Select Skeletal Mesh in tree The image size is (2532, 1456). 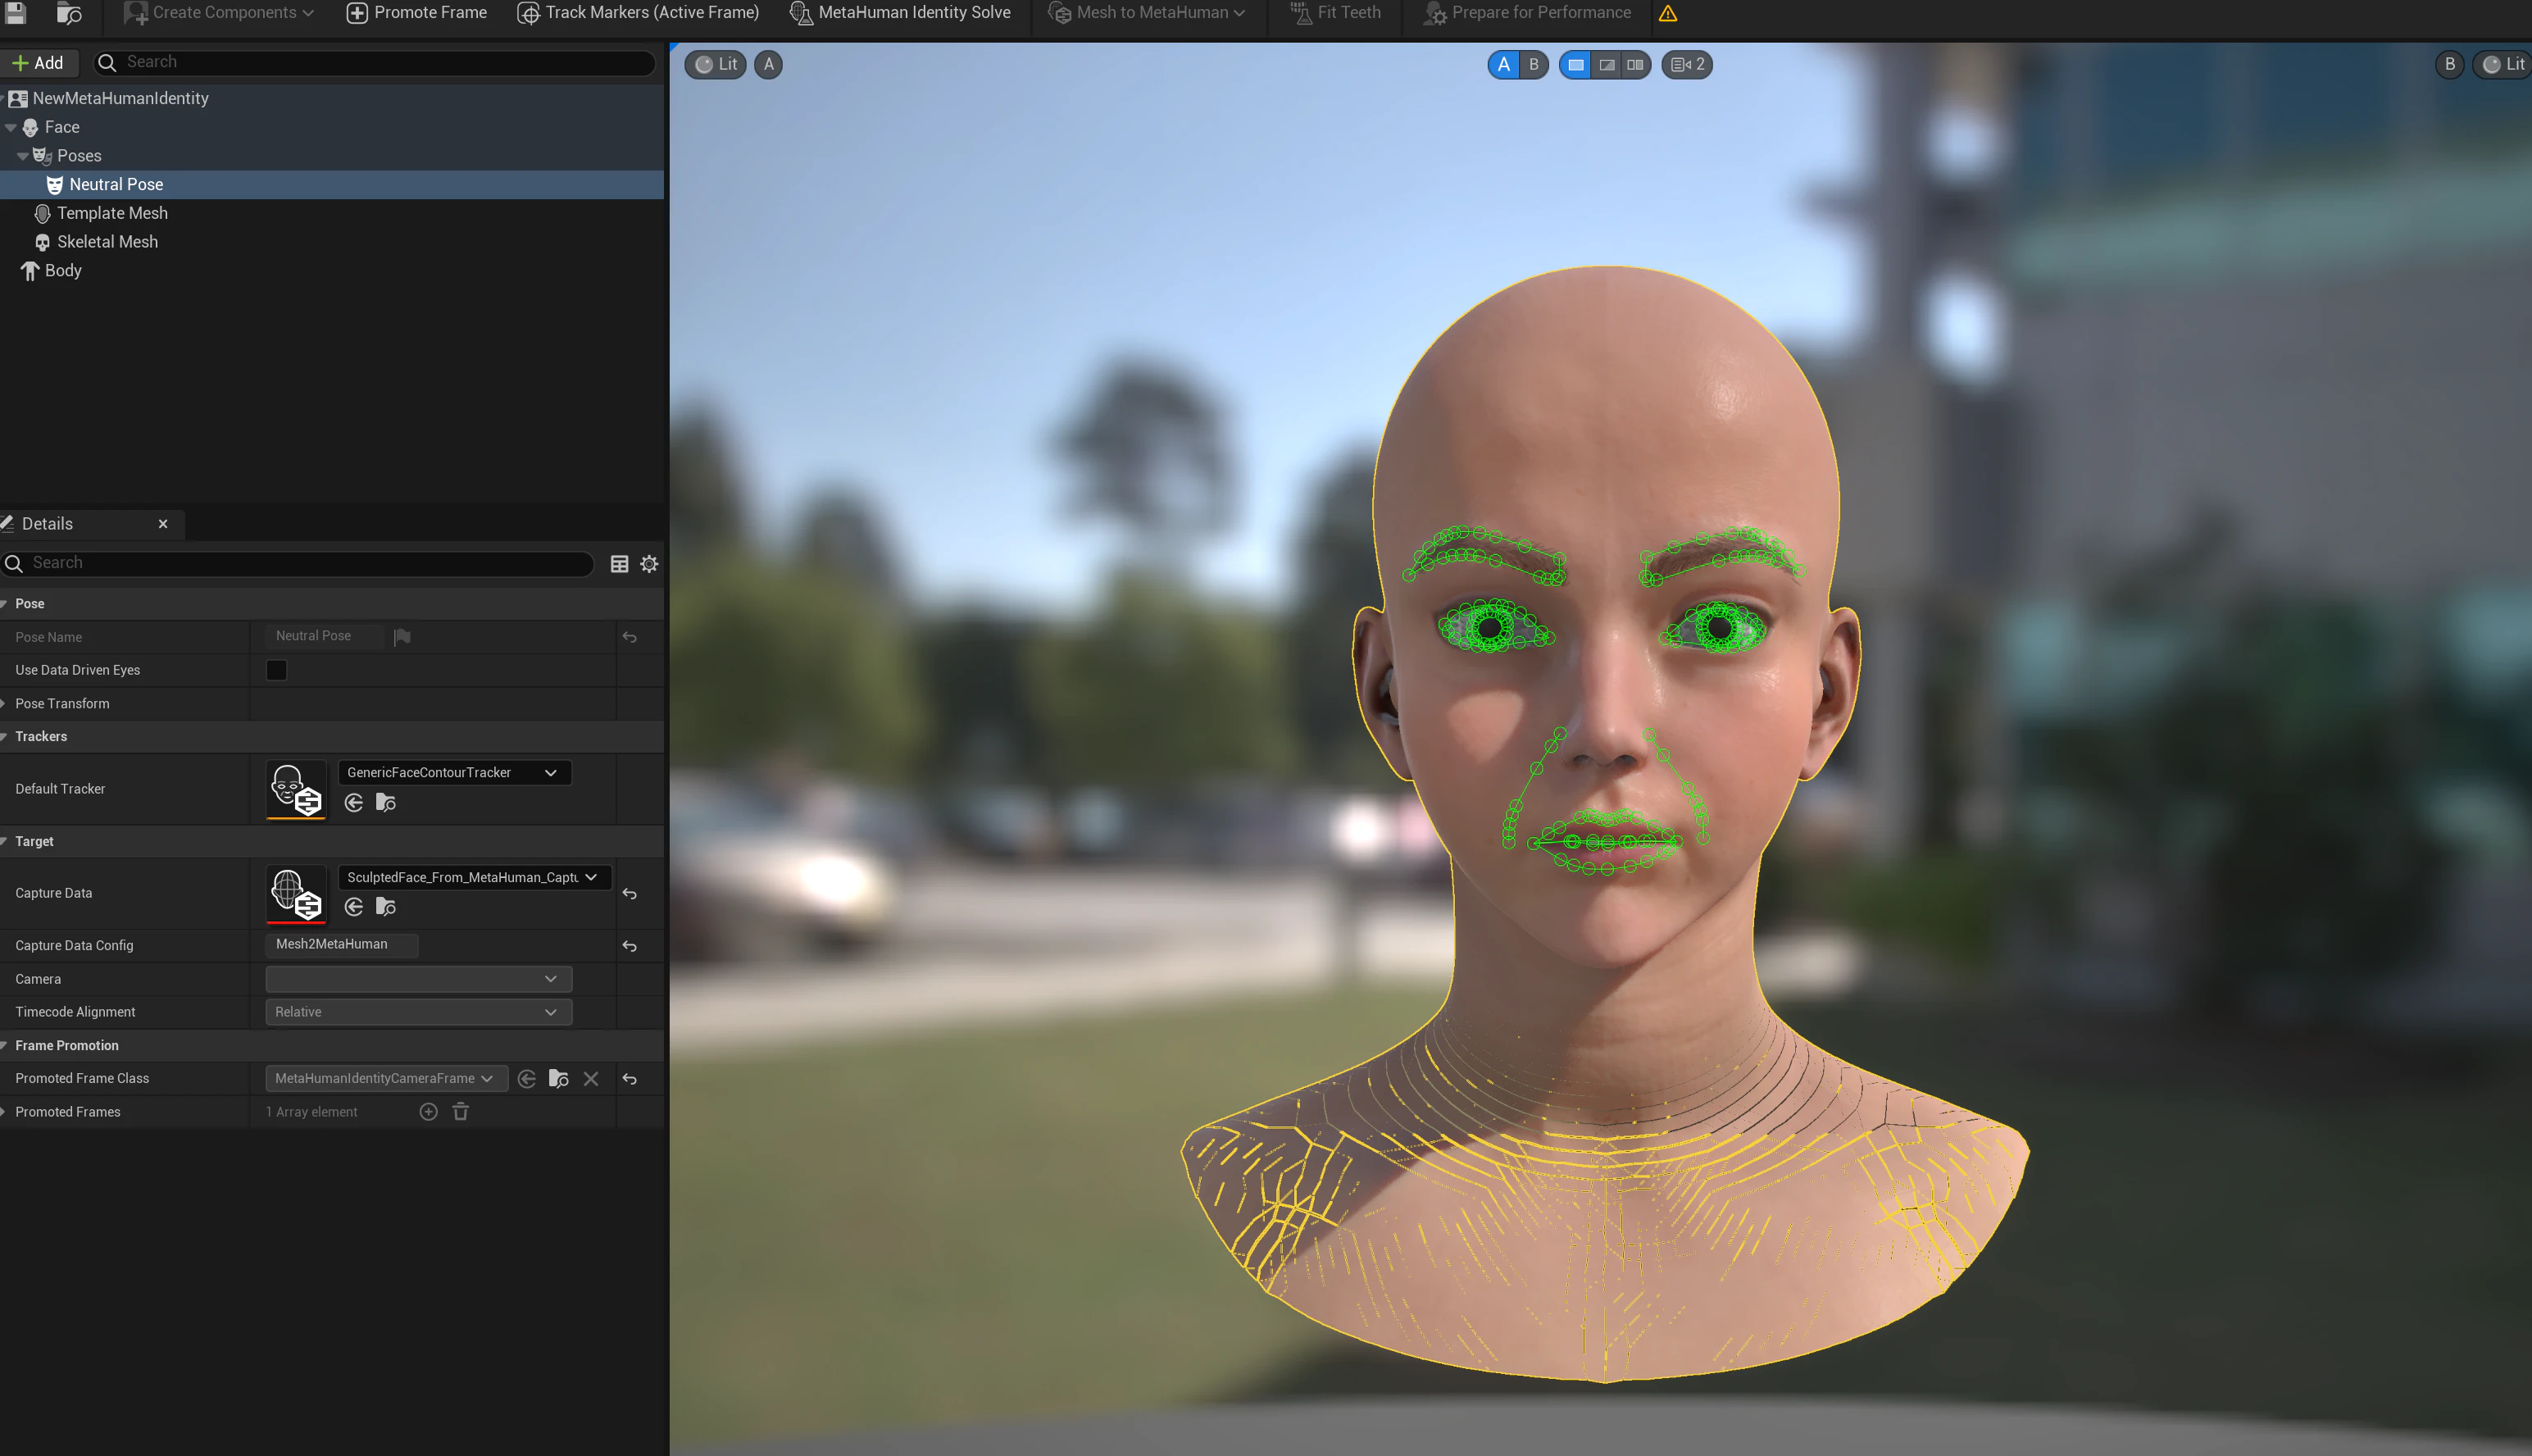pos(107,242)
